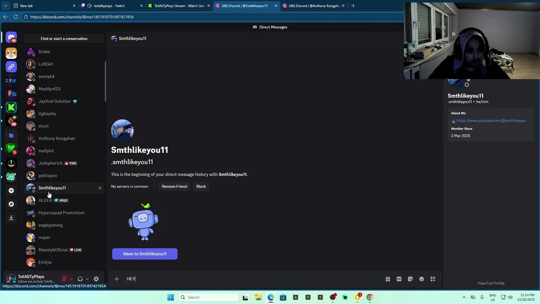Click the Remove Friend button

[x=174, y=186]
